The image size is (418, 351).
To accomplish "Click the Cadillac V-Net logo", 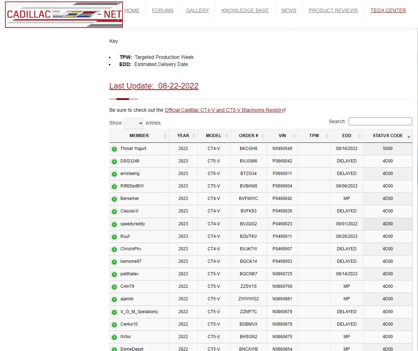I will [64, 15].
